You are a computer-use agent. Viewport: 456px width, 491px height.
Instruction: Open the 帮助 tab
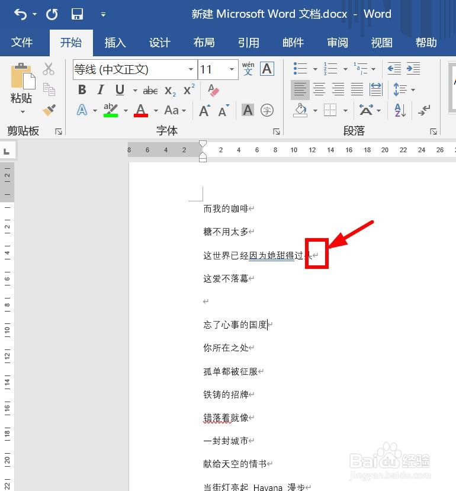[426, 42]
